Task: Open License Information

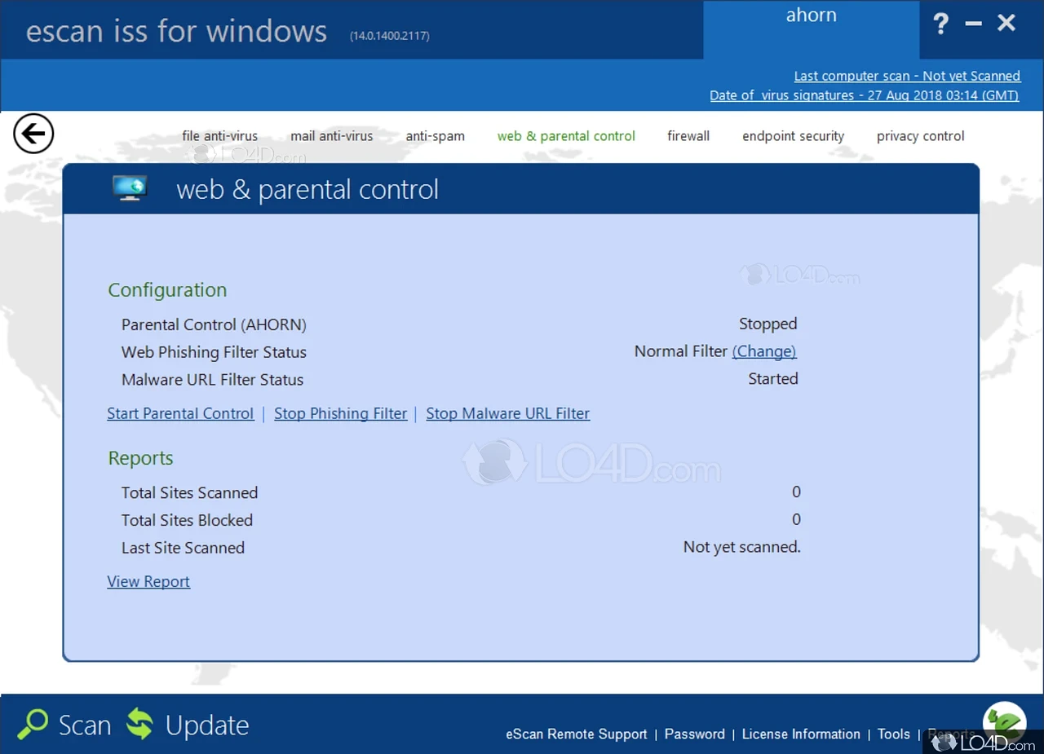Action: [x=801, y=734]
